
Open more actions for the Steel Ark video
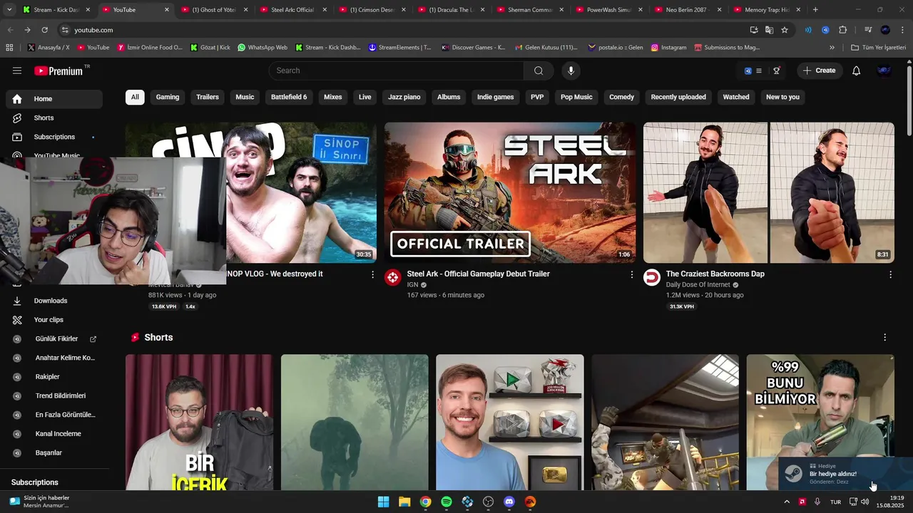point(631,274)
